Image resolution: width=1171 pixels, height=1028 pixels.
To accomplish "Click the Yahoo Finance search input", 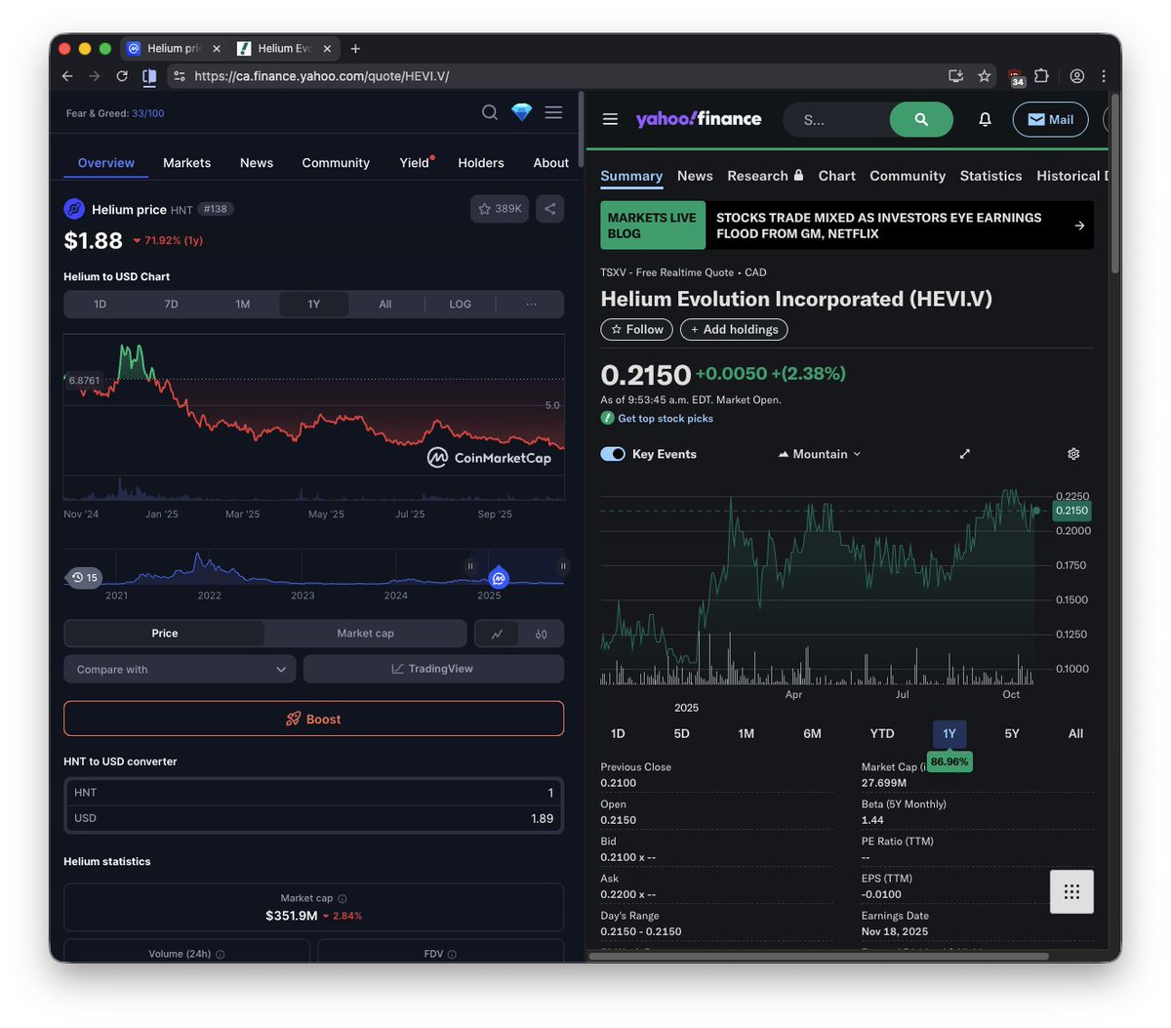I will [x=836, y=119].
